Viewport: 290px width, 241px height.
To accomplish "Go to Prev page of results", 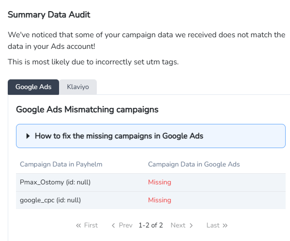I will coord(122,226).
